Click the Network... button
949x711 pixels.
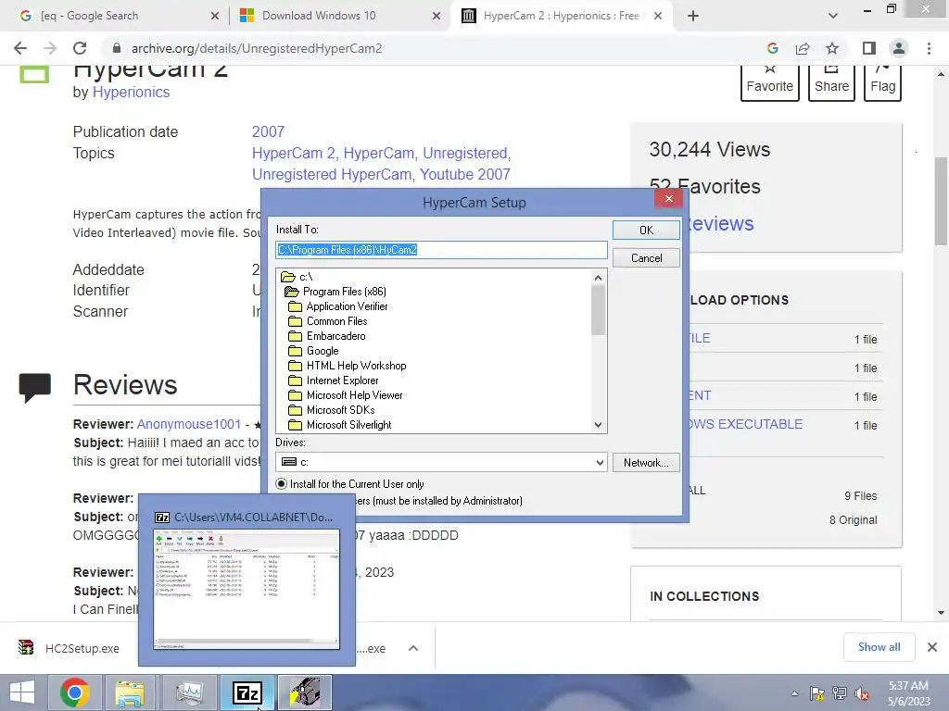coord(646,463)
